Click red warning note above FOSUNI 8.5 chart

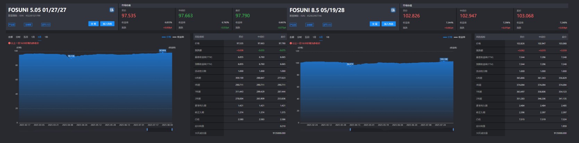tap(305, 43)
